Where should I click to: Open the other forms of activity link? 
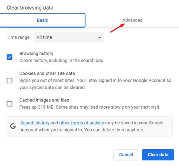82,123
